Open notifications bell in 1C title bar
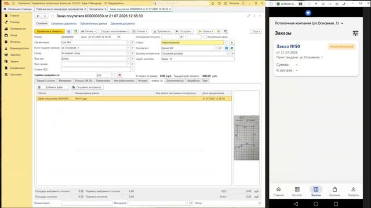 point(213,3)
